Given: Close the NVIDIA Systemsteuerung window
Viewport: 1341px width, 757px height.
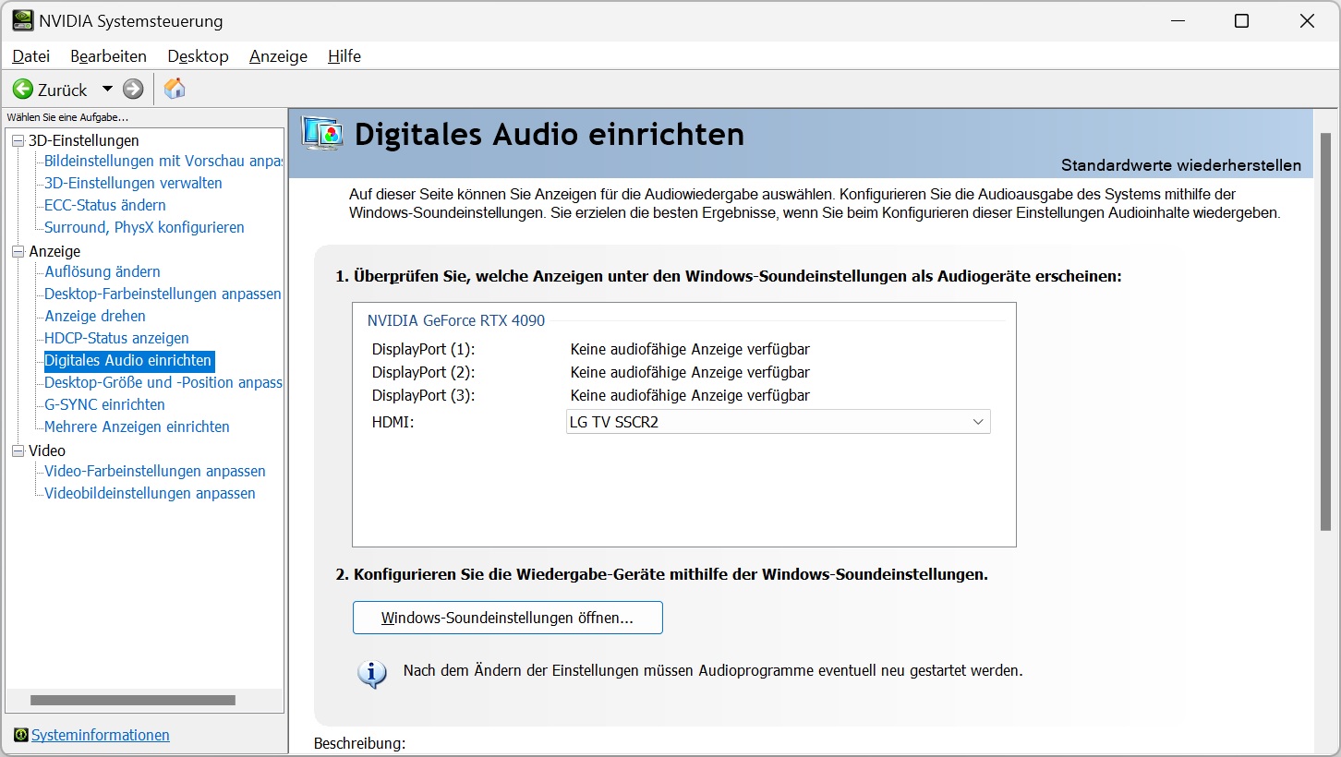Looking at the screenshot, I should click(x=1307, y=20).
